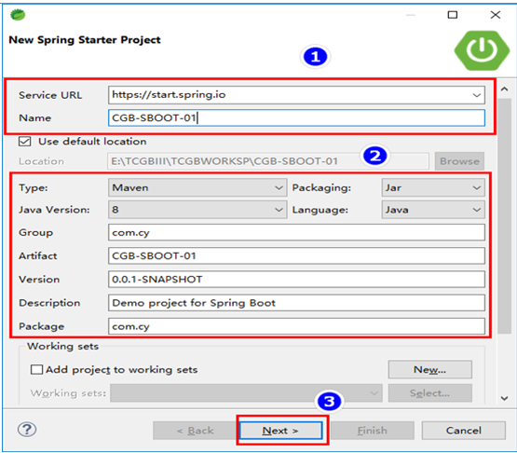Click the Spring leaf icon in title bar
Viewport: 517px width, 453px height.
point(18,15)
